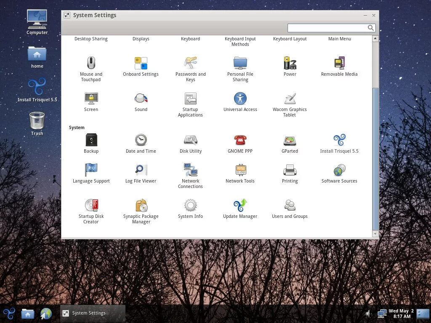This screenshot has width=431, height=323.
Task: Open Startup Applications
Action: (191, 104)
